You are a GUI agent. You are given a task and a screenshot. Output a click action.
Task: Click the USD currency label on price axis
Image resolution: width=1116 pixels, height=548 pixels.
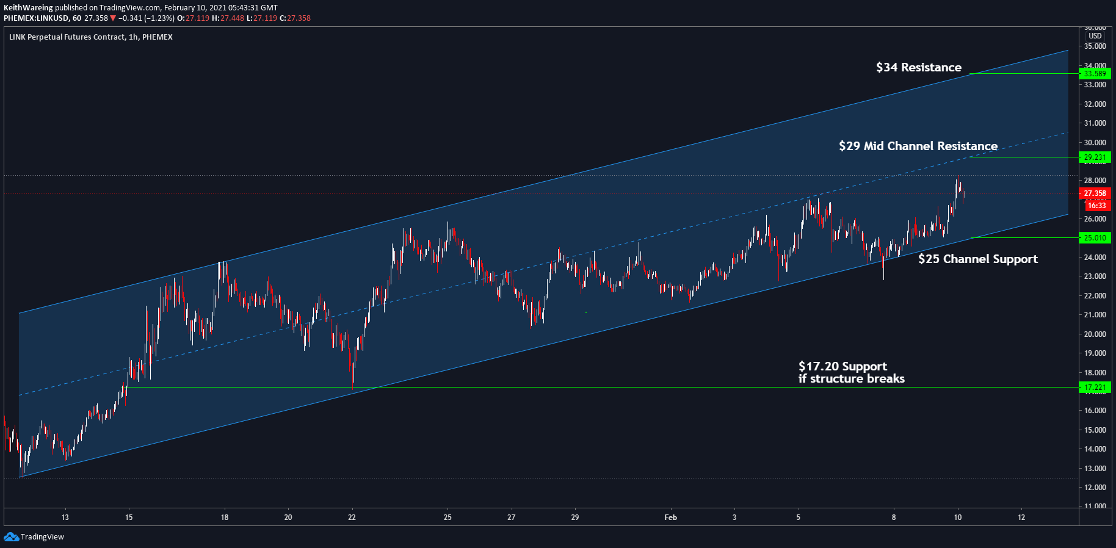[x=1095, y=36]
